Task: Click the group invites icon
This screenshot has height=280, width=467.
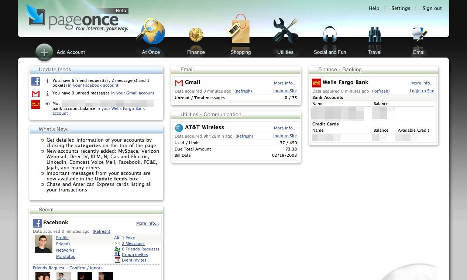Action: pyautogui.click(x=117, y=255)
